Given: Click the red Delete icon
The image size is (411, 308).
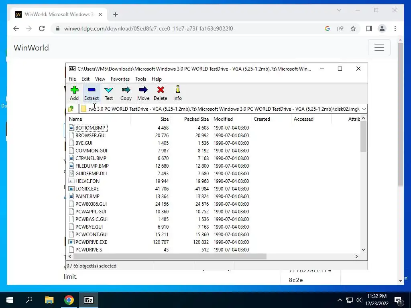Looking at the screenshot, I should pos(161,93).
